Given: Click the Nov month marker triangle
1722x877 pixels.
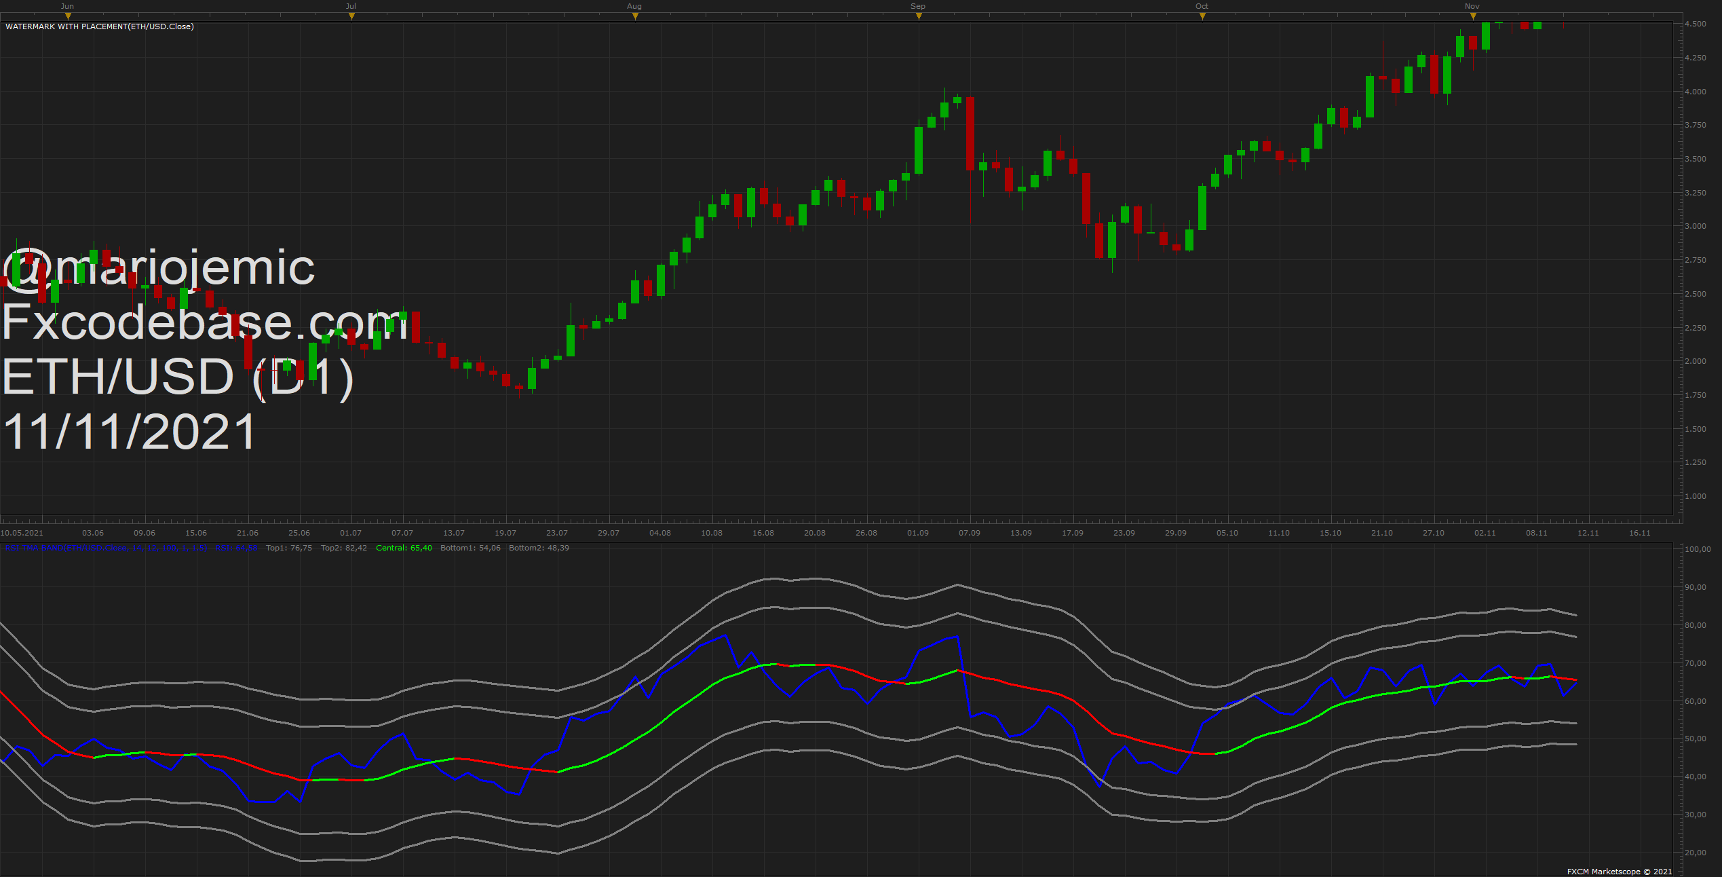Looking at the screenshot, I should 1473,16.
